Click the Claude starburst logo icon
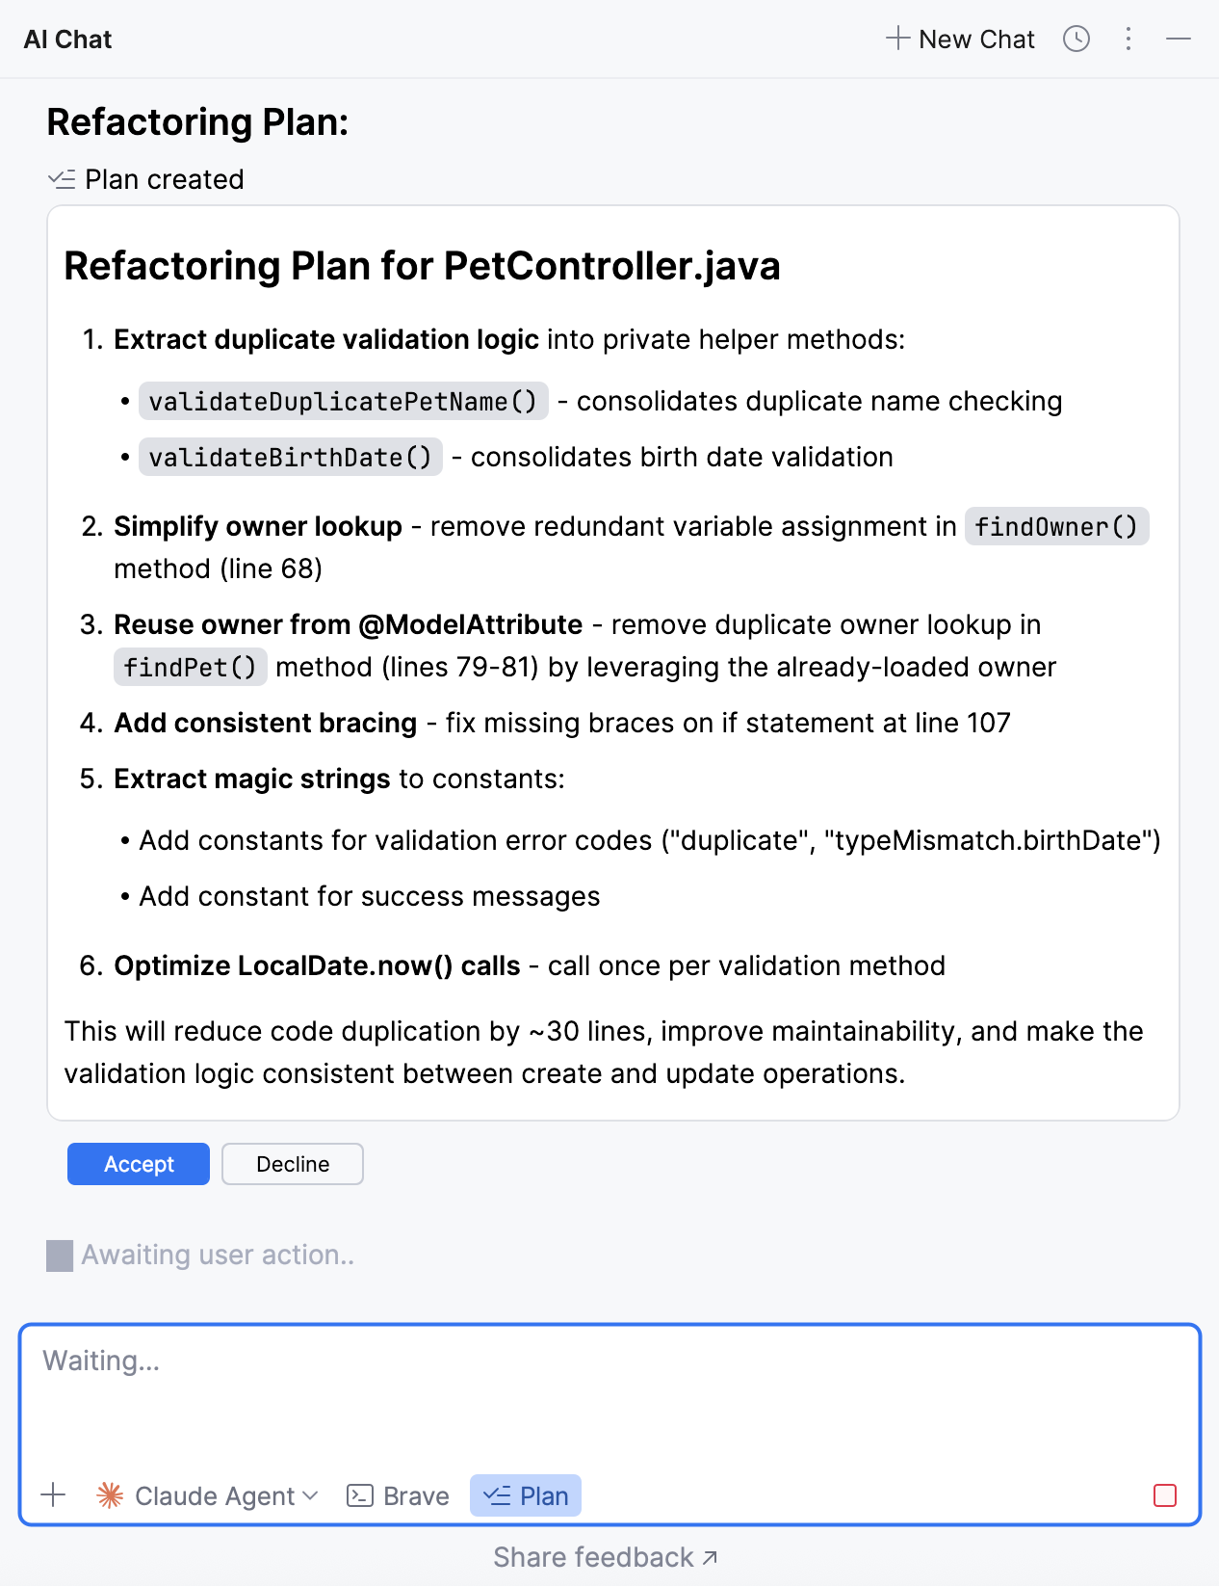 pyautogui.click(x=111, y=1495)
